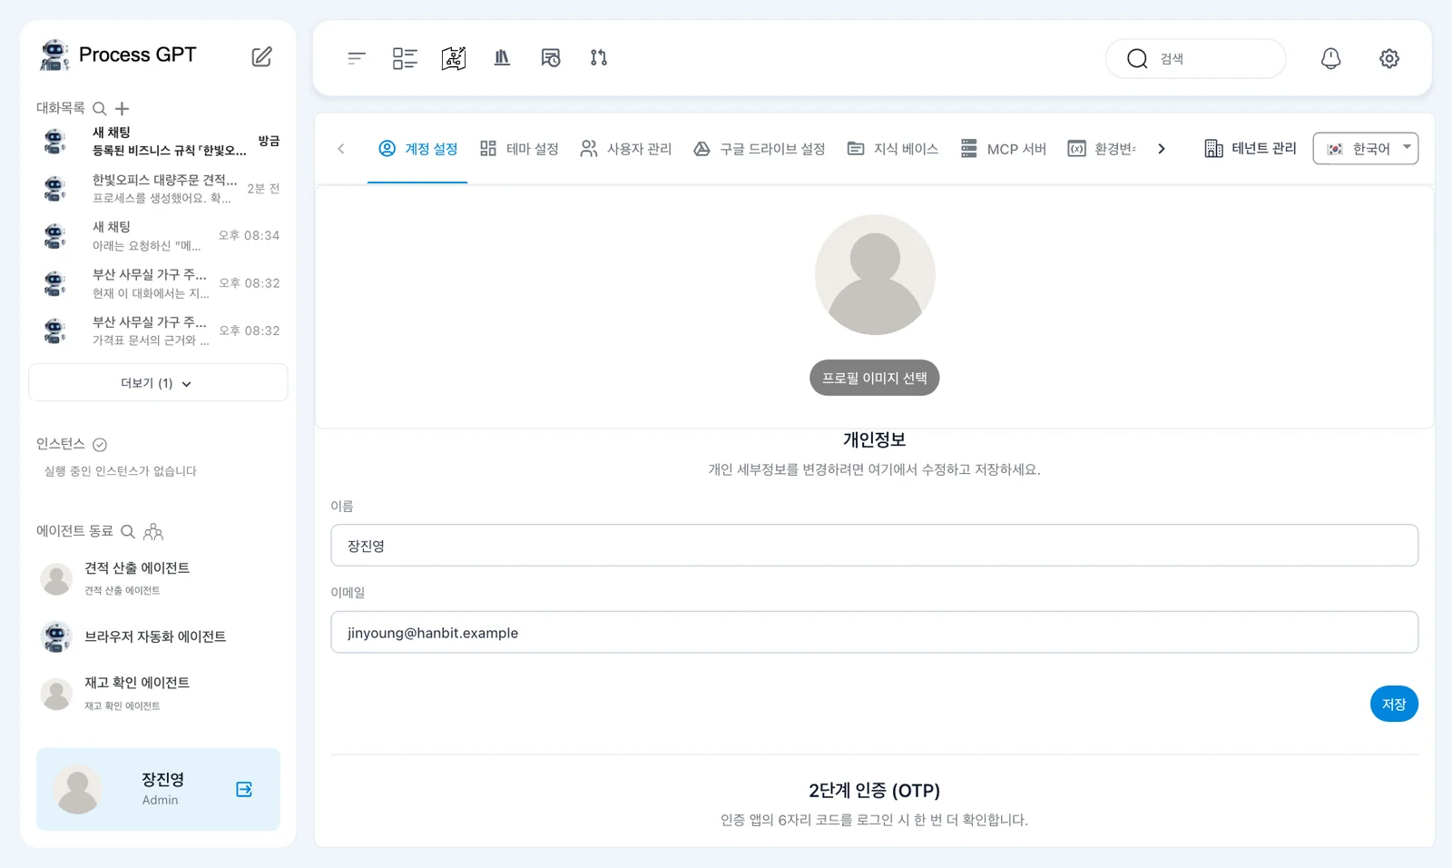1452x868 pixels.
Task: Search the conversation list
Action: click(100, 109)
